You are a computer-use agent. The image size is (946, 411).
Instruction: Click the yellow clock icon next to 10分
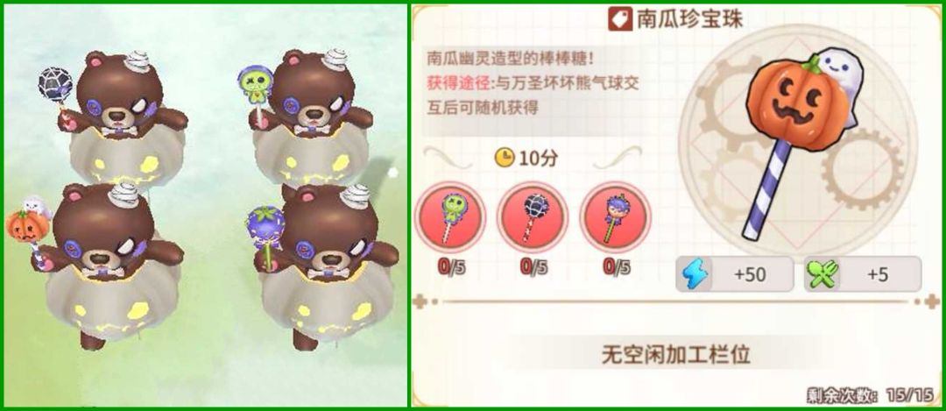[x=505, y=158]
